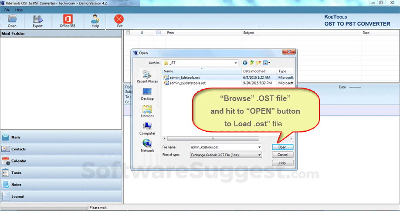Click the Open toolbar icon
This screenshot has width=400, height=213.
12,21
